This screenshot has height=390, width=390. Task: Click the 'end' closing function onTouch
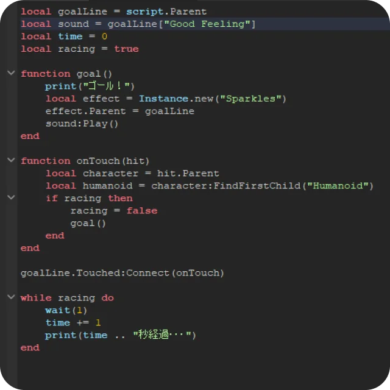[x=30, y=248]
